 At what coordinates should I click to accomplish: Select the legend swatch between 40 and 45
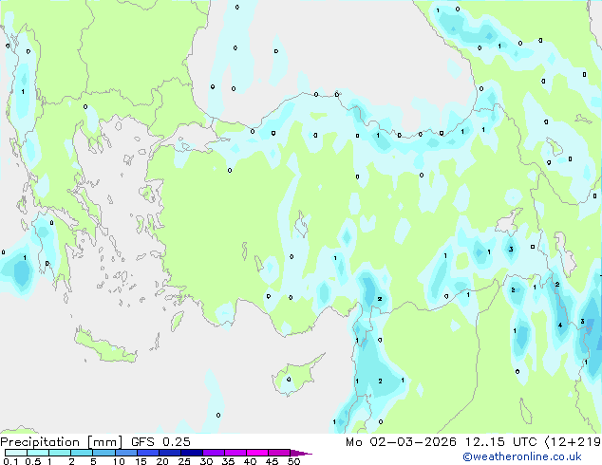tap(257, 453)
